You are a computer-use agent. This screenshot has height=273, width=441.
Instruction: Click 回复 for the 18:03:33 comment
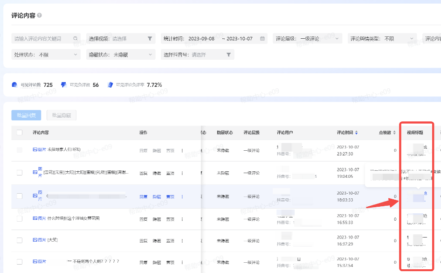pyautogui.click(x=144, y=197)
